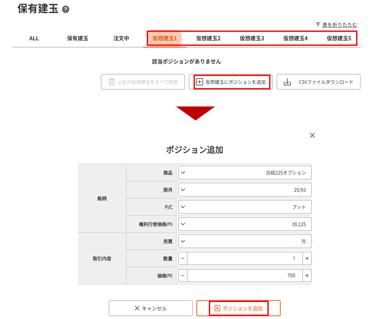Viewport: 374px width, 319px height.
Task: Select the 注文中 tab
Action: tap(121, 38)
